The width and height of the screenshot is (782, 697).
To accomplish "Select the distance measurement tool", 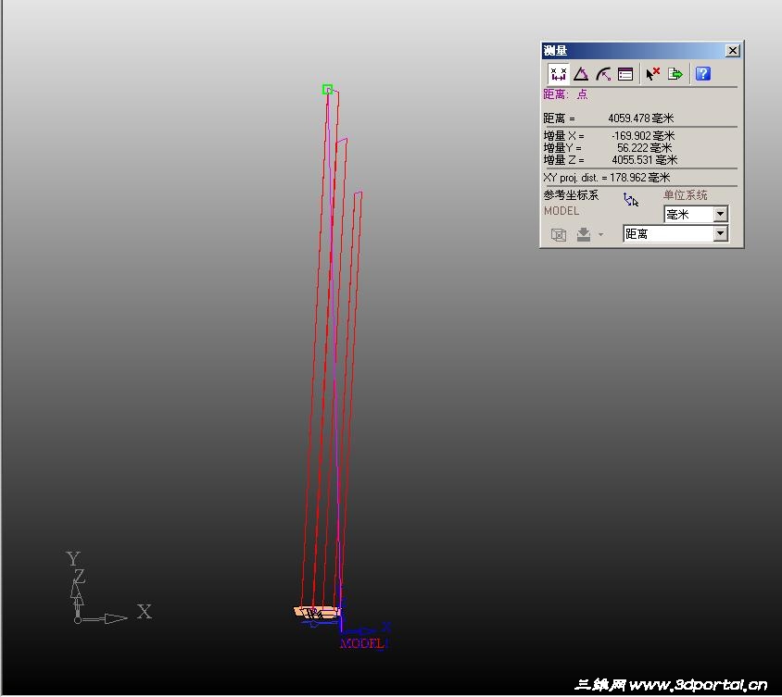I will coord(559,74).
